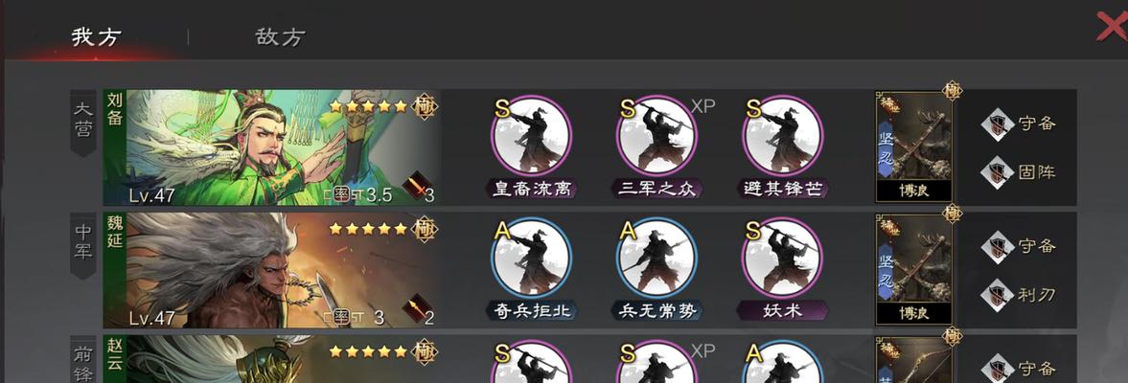
Task: Select the 大营 position tag
Action: point(83,123)
